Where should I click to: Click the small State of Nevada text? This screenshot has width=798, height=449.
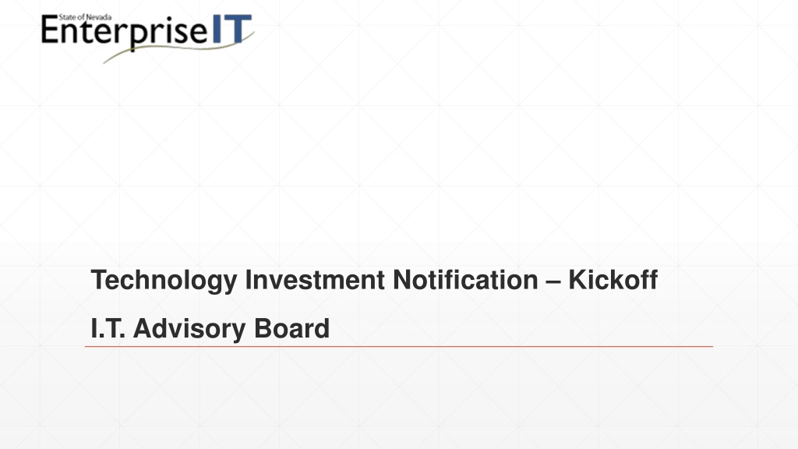[85, 17]
